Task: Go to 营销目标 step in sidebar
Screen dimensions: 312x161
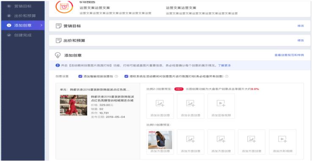Action: coord(23,6)
